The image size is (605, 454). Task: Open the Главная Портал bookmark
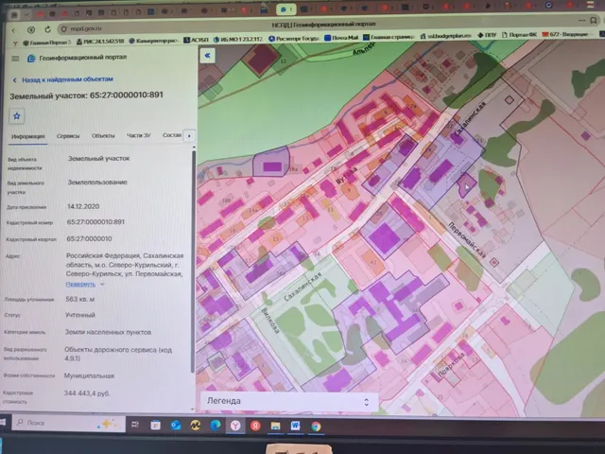pyautogui.click(x=46, y=43)
